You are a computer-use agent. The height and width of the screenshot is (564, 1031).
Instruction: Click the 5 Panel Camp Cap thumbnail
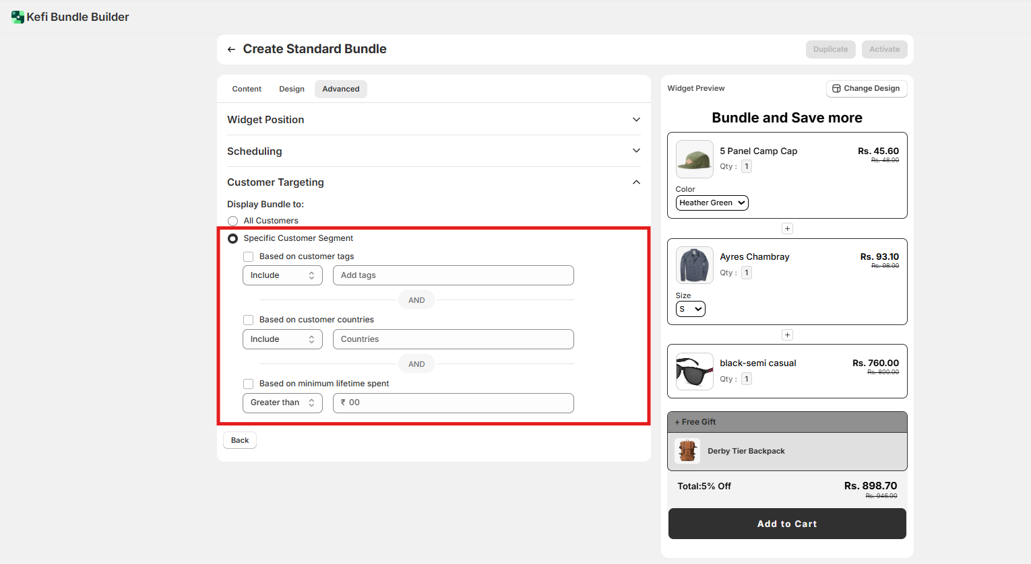694,160
